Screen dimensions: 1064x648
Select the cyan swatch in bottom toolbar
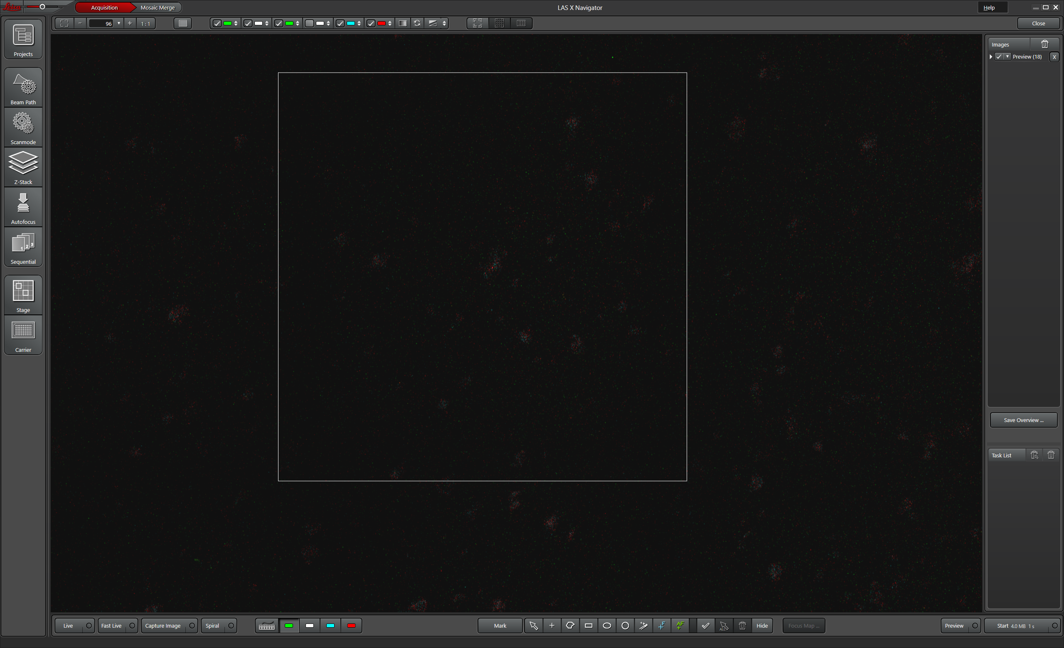[x=330, y=626]
